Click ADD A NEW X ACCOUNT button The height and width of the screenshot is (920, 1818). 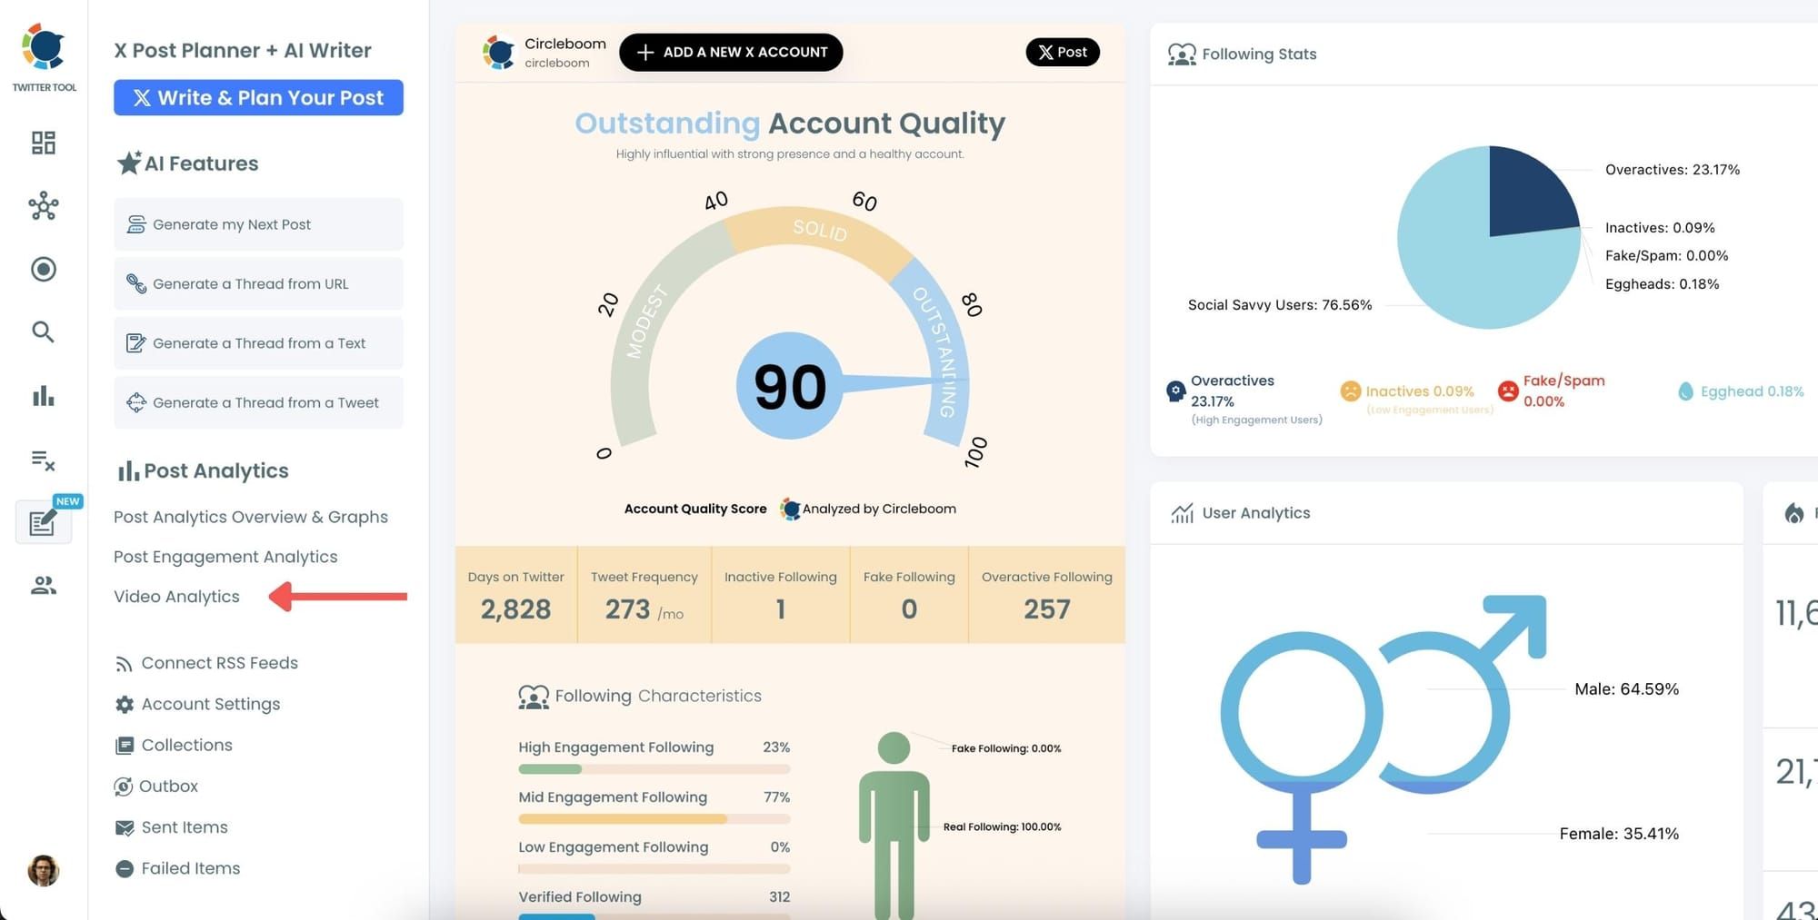tap(731, 53)
